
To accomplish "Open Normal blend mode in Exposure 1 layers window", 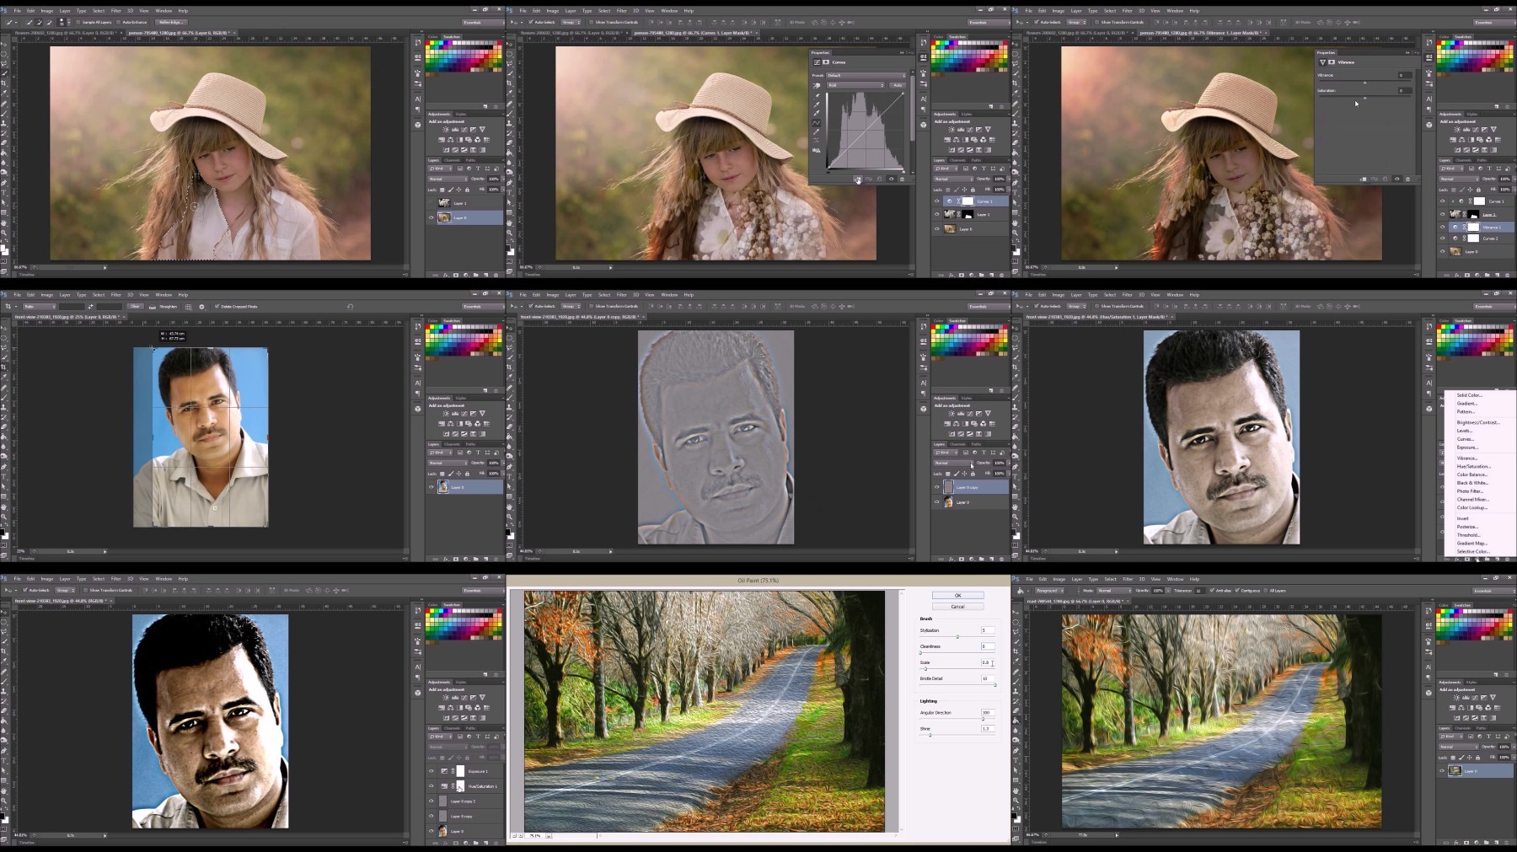I will pos(448,747).
